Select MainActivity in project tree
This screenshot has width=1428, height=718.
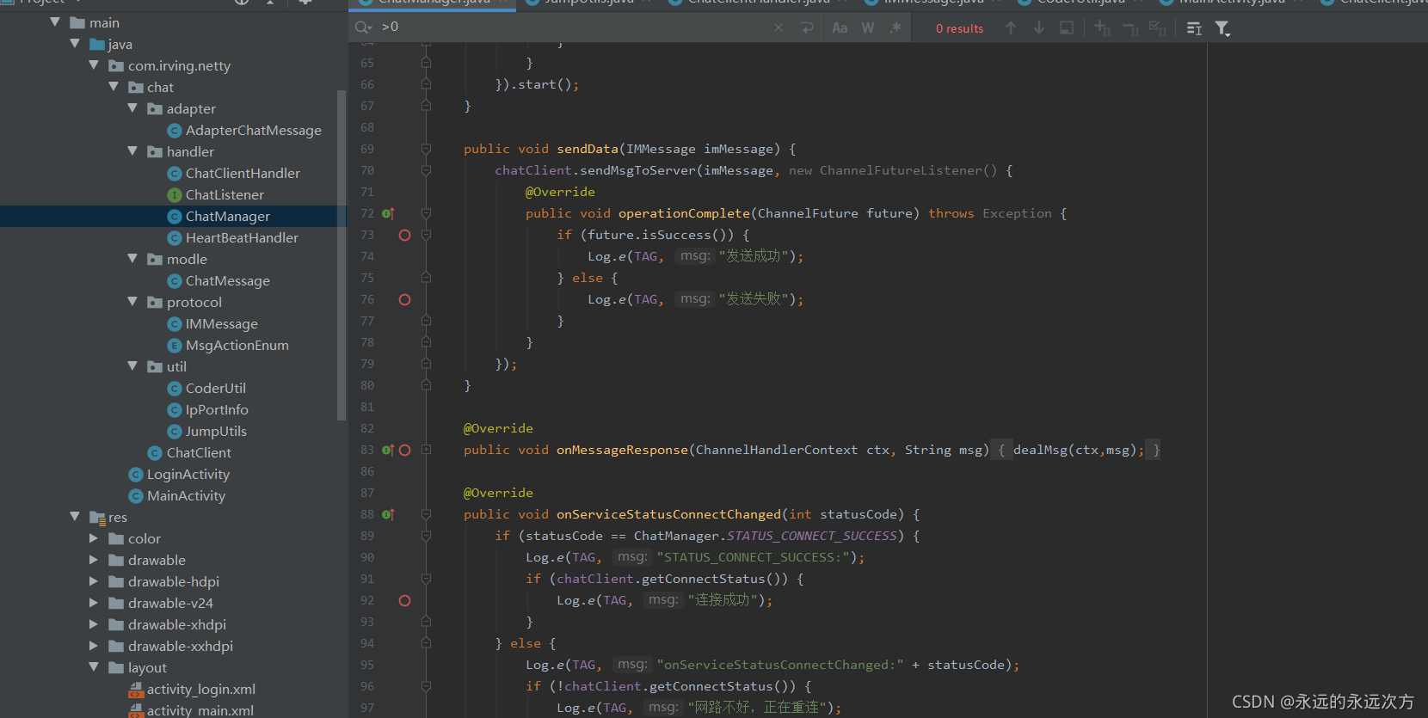[186, 496]
